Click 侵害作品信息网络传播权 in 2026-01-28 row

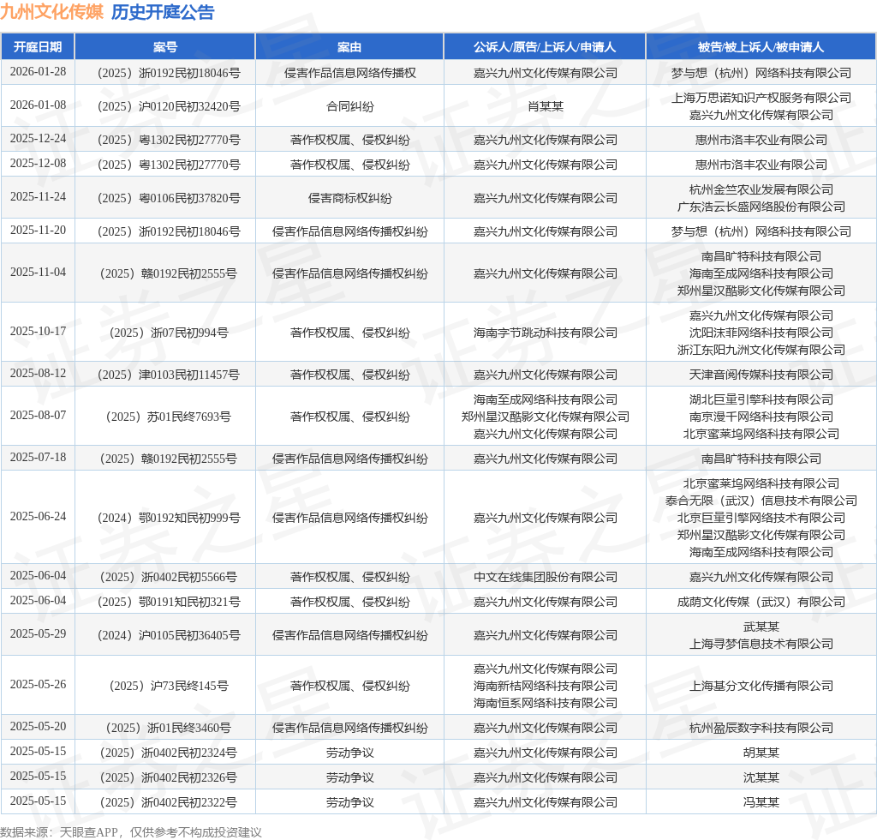[x=350, y=73]
